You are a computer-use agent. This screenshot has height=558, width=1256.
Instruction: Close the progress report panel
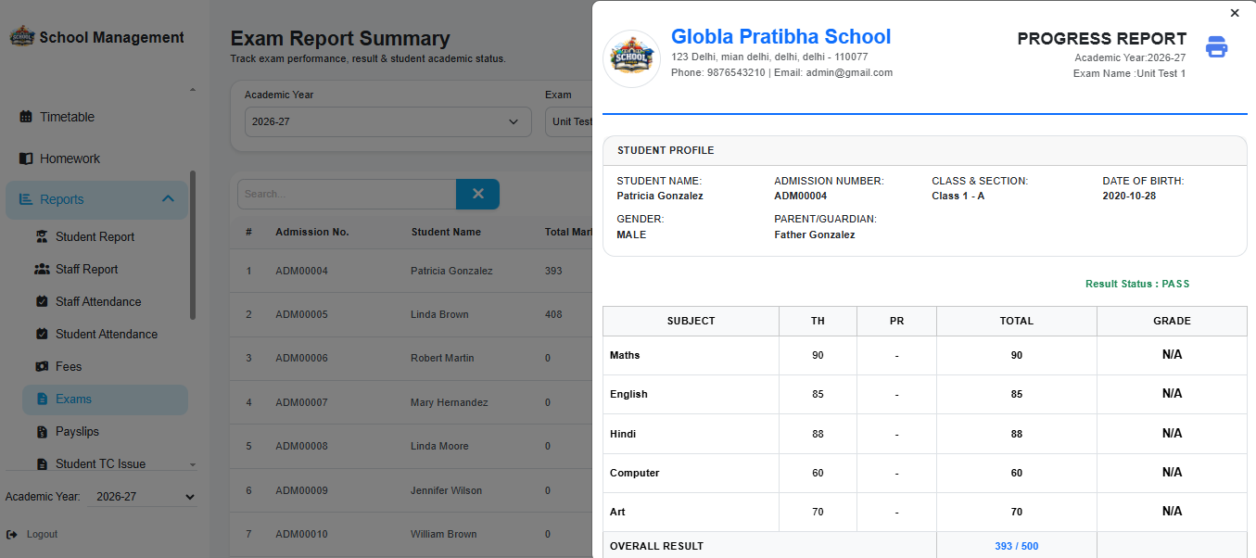click(x=1235, y=13)
